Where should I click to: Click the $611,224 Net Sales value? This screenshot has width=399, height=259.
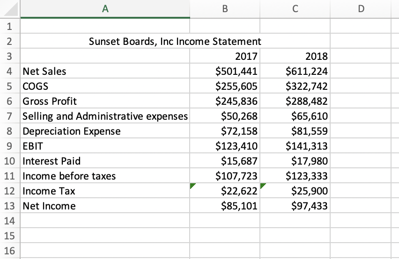[295, 71]
